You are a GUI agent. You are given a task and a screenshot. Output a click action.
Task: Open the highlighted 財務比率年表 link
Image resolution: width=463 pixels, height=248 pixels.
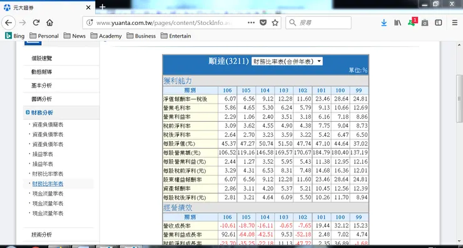point(48,184)
